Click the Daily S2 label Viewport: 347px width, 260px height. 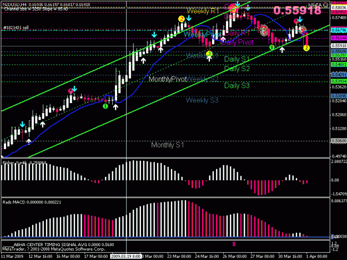pyautogui.click(x=237, y=69)
